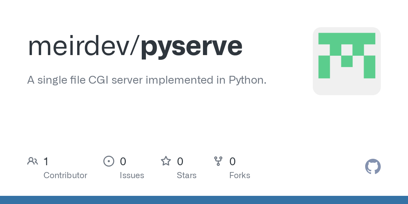The width and height of the screenshot is (408, 204).
Task: Click the Issues status circle icon
Action: [109, 161]
